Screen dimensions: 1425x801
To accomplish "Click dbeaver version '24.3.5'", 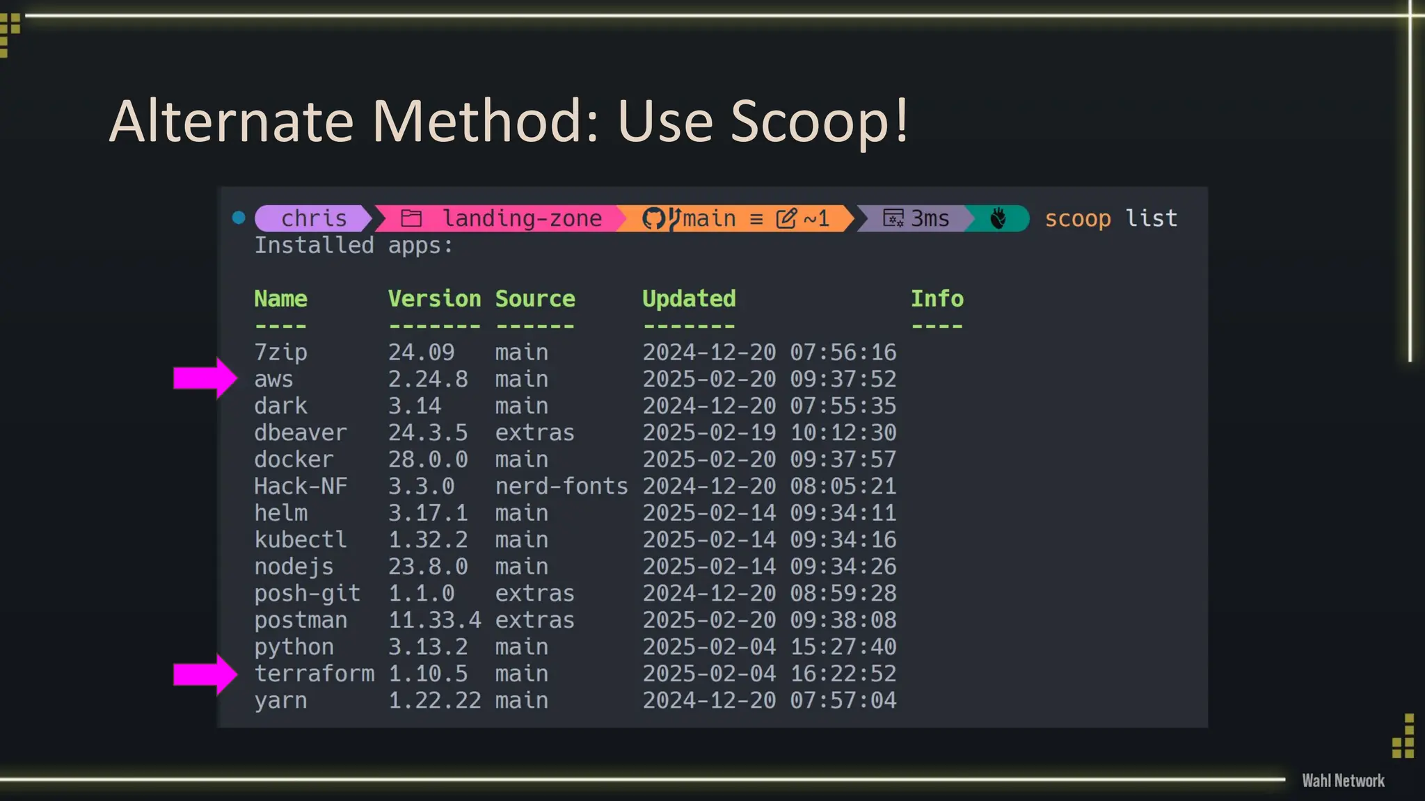I will (428, 432).
